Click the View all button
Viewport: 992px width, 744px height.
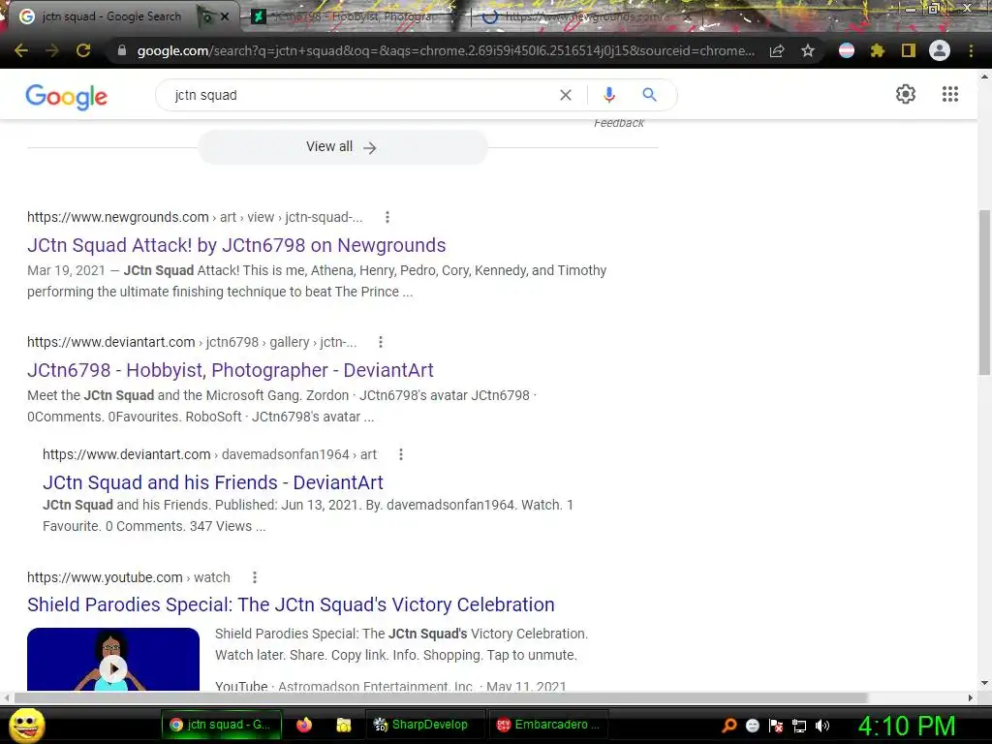coord(343,147)
